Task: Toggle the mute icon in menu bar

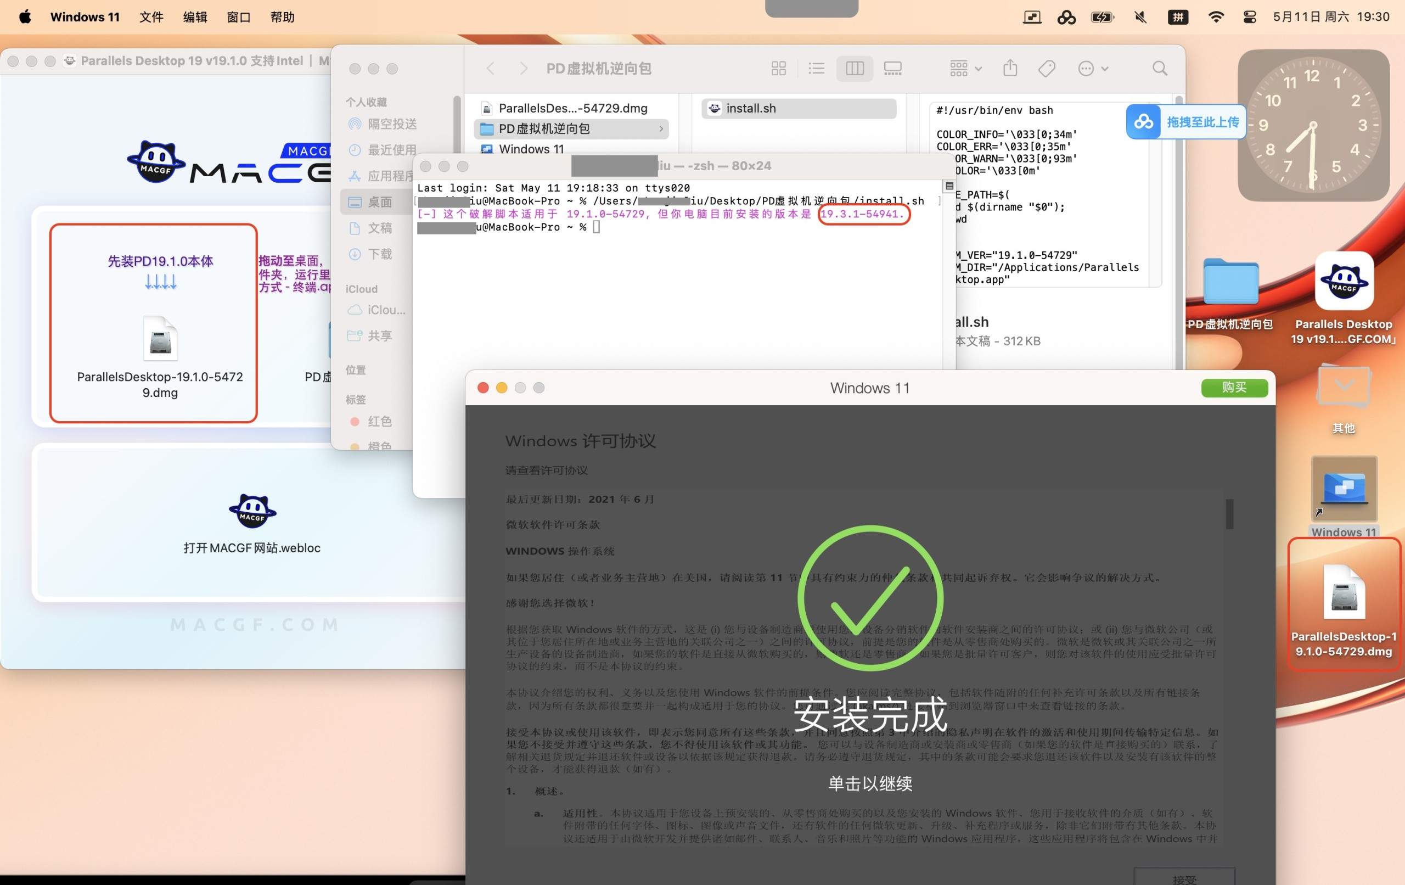Action: tap(1139, 17)
